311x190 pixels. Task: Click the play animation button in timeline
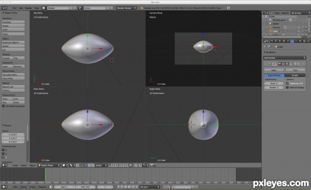point(129,187)
